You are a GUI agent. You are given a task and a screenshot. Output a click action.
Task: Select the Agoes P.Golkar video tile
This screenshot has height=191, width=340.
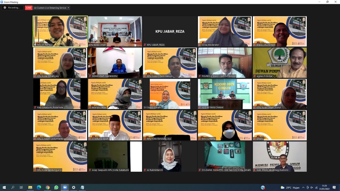point(280,63)
